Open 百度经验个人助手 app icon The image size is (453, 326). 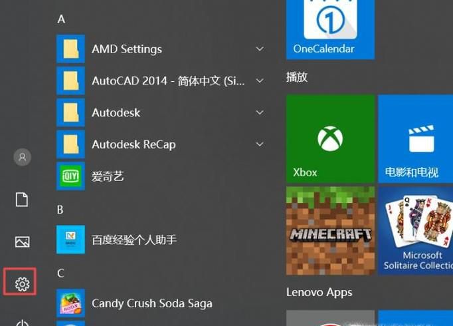click(x=70, y=240)
